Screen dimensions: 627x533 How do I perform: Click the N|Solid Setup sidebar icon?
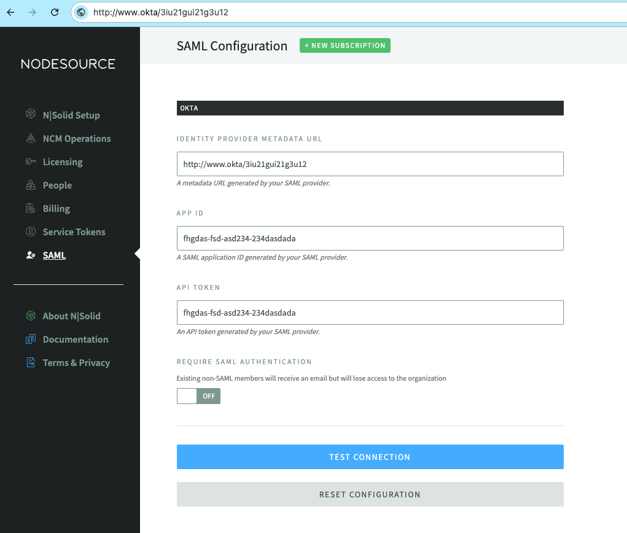(x=31, y=114)
